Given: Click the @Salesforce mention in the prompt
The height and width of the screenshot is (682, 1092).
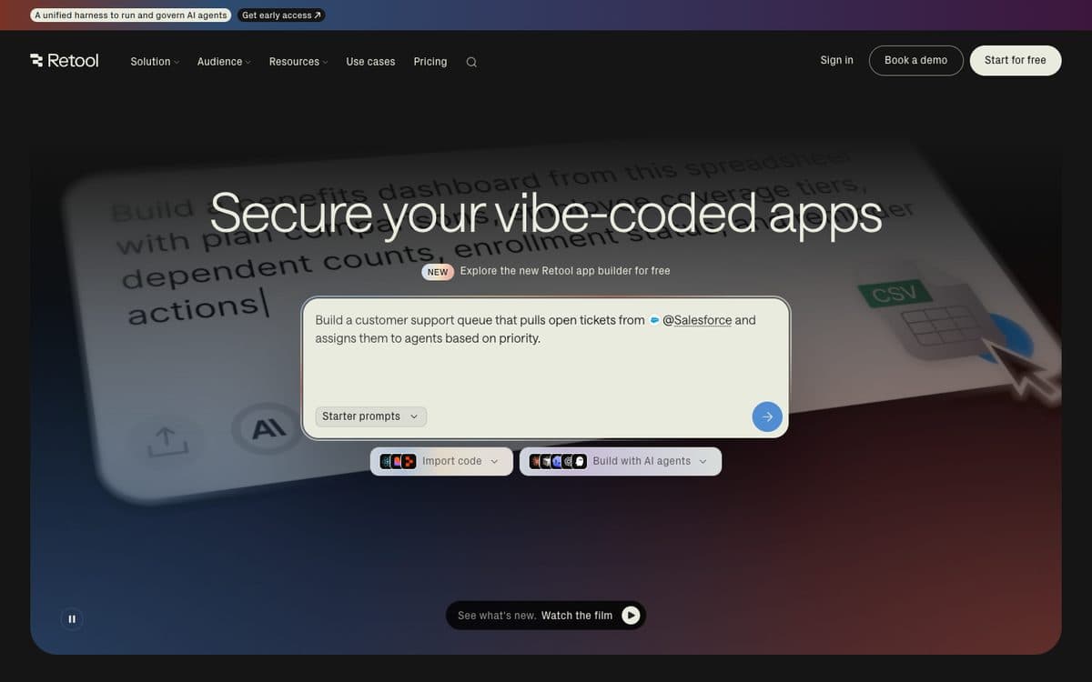Looking at the screenshot, I should point(697,320).
